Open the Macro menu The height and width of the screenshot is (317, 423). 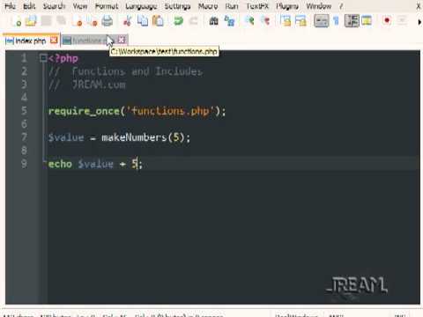tap(208, 6)
